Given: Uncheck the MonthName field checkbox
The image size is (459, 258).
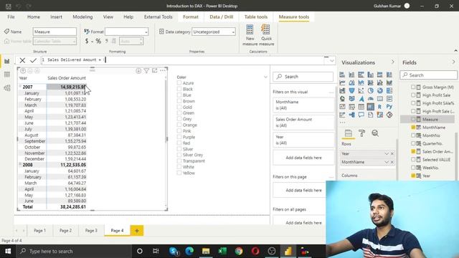Looking at the screenshot, I should click(413, 128).
